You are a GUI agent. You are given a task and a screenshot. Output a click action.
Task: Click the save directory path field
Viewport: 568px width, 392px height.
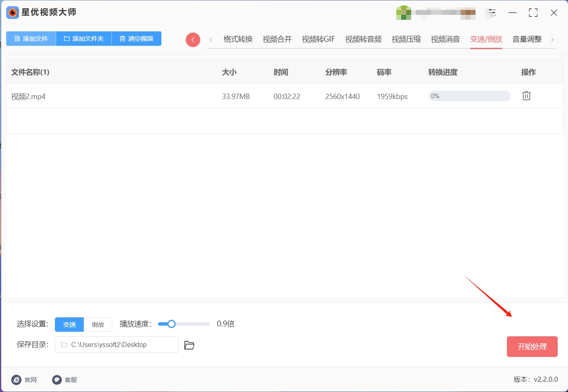(x=117, y=345)
